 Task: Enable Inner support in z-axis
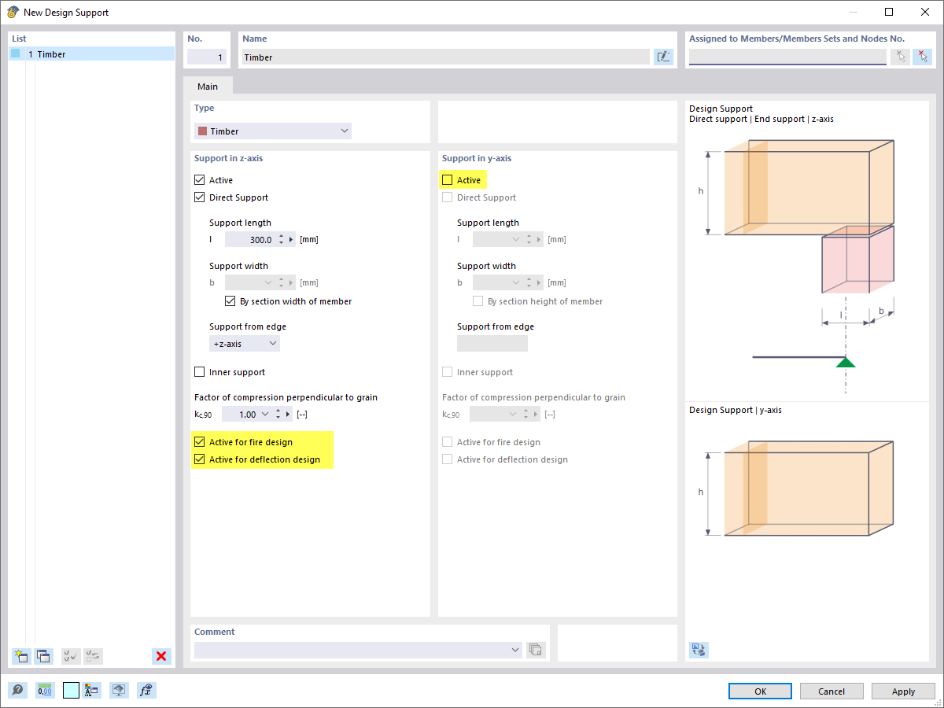coord(199,371)
